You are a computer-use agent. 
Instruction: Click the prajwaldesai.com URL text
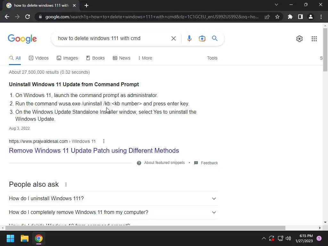[38, 141]
